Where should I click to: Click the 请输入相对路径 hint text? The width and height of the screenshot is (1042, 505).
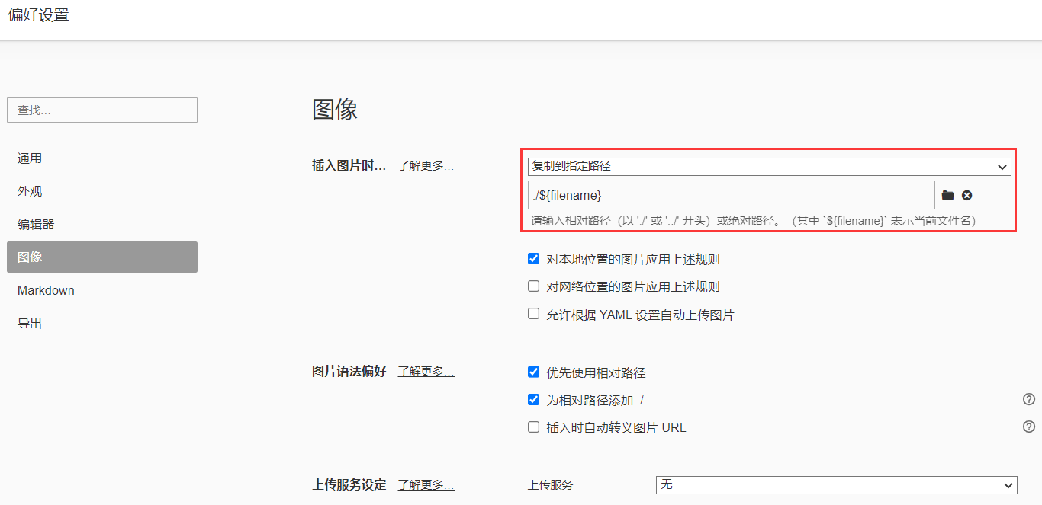(754, 221)
